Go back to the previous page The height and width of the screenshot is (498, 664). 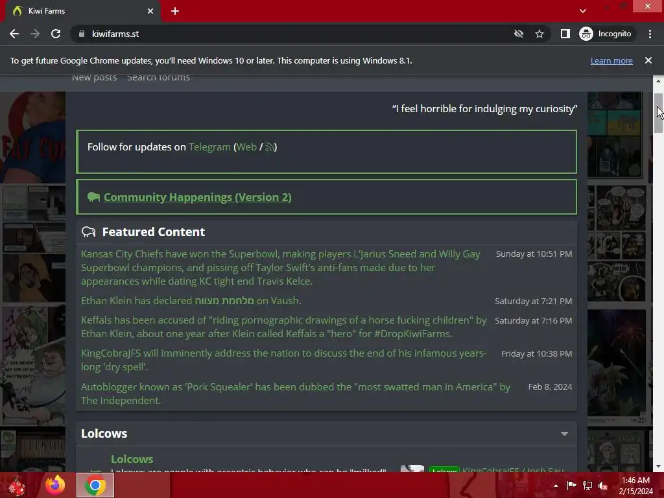[x=14, y=34]
